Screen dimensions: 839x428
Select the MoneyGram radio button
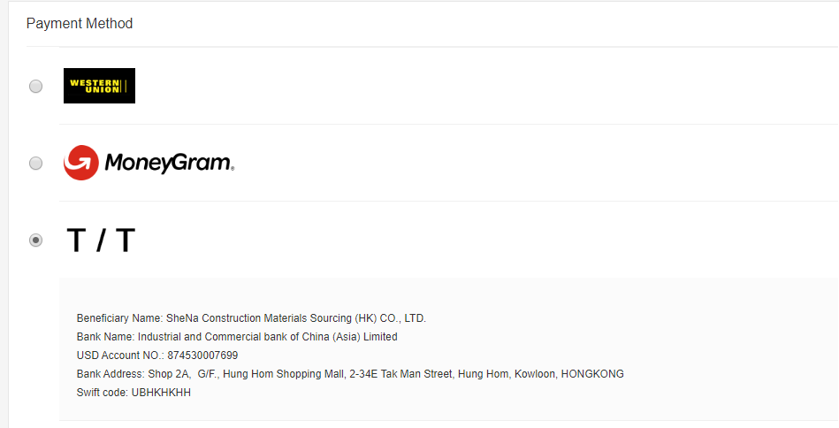(x=35, y=163)
